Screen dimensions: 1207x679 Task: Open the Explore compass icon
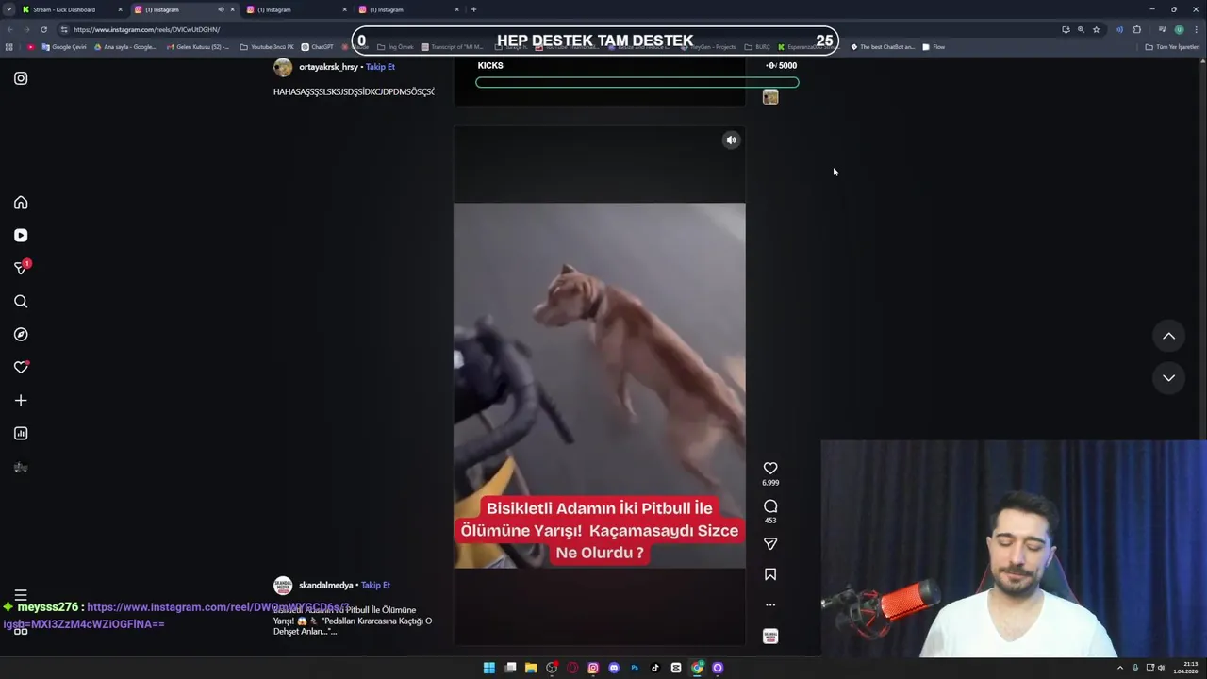click(21, 335)
